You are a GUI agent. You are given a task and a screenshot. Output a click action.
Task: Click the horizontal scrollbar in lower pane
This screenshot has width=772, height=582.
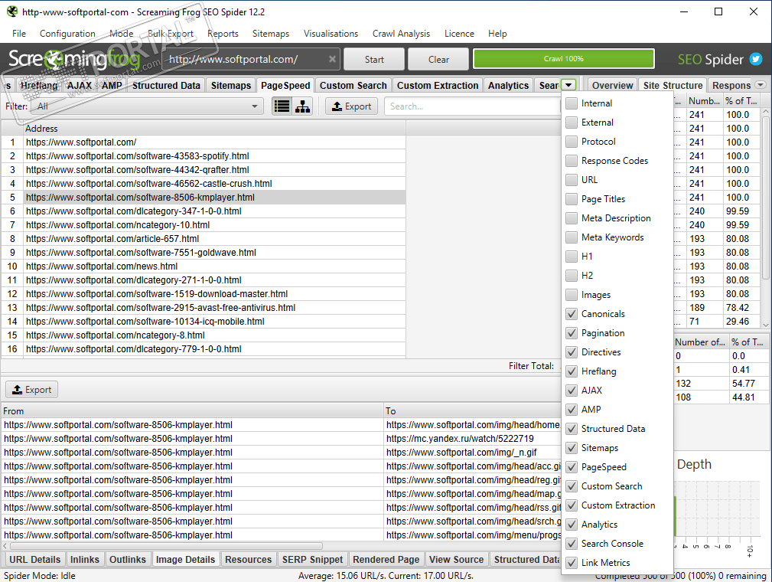click(x=167, y=546)
